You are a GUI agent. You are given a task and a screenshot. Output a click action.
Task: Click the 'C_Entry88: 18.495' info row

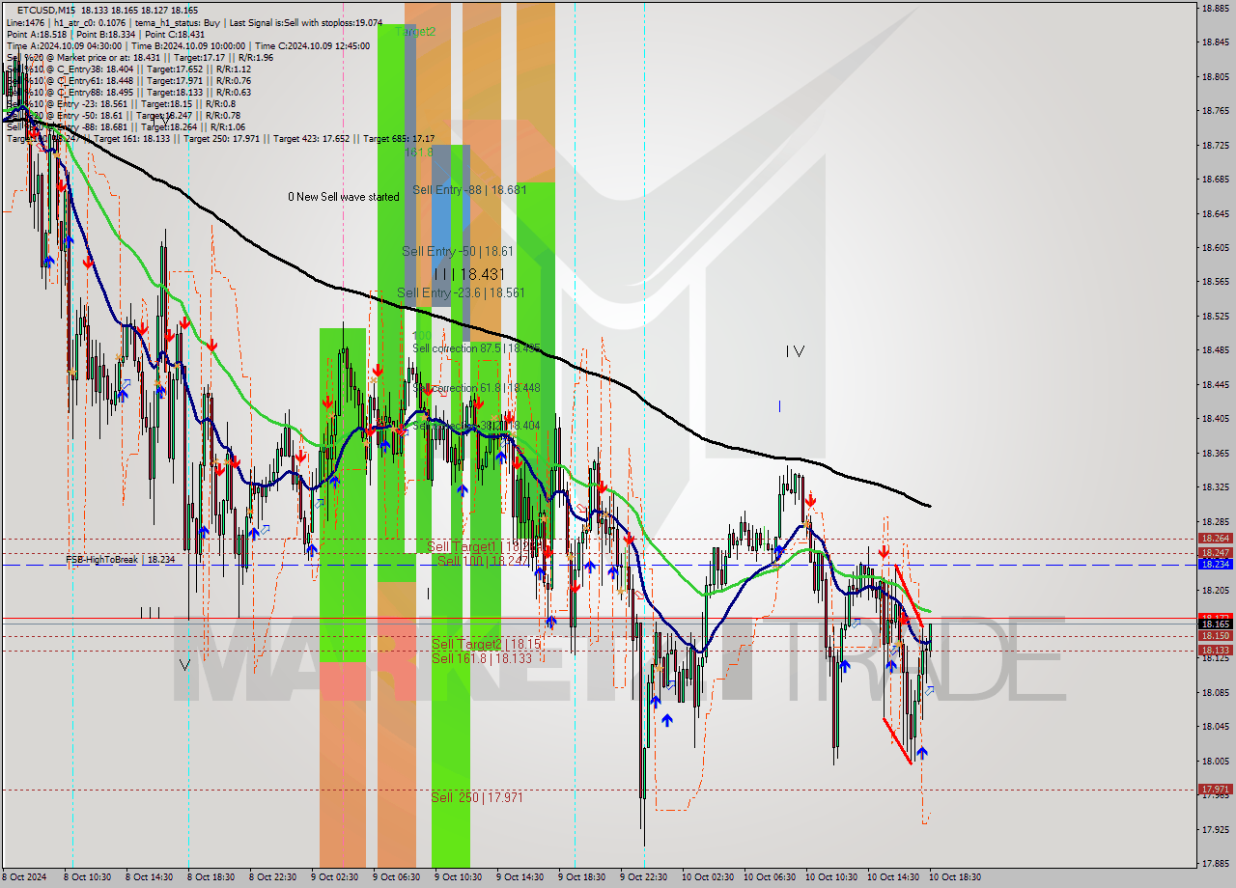tap(128, 92)
